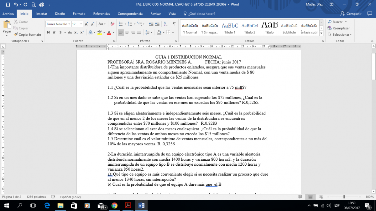The image size is (376, 211).
Task: Open the Insertar ribbon tab
Action: (x=42, y=14)
